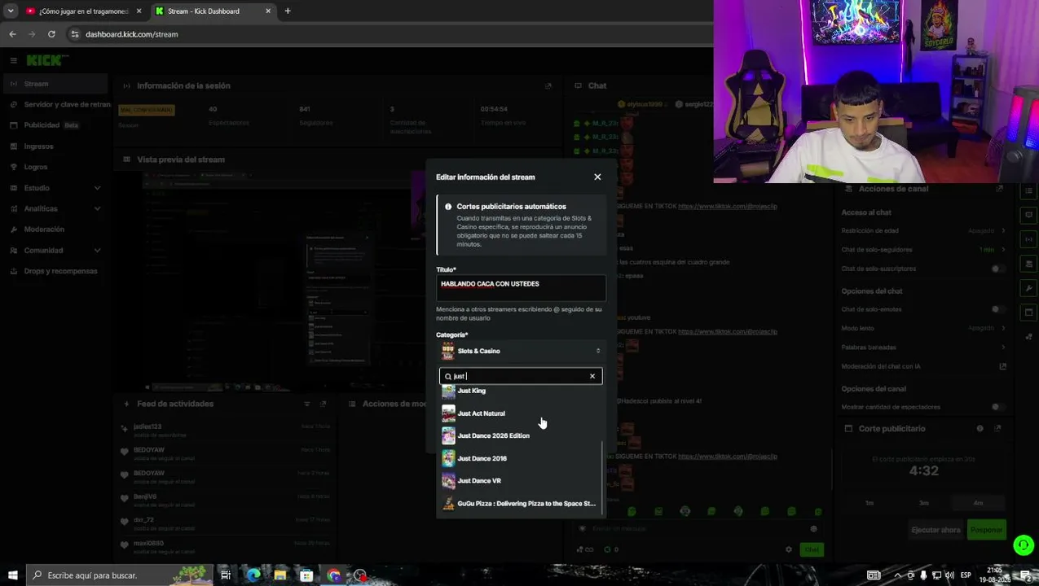Pop out Corte publicitario panel
1039x586 pixels.
(999, 428)
